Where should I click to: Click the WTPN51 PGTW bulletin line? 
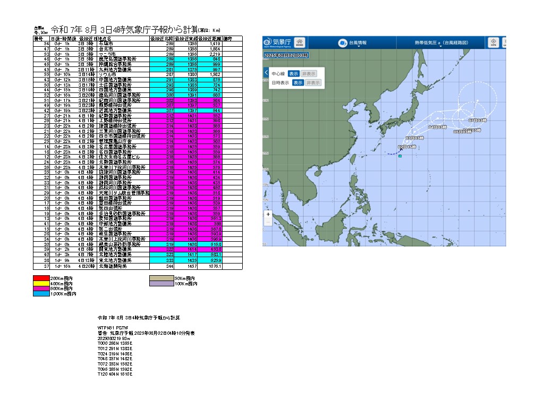coord(113,328)
